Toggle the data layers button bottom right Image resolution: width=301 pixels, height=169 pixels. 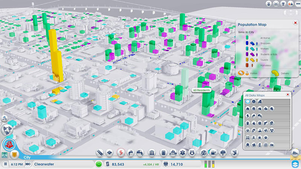[x=295, y=164]
